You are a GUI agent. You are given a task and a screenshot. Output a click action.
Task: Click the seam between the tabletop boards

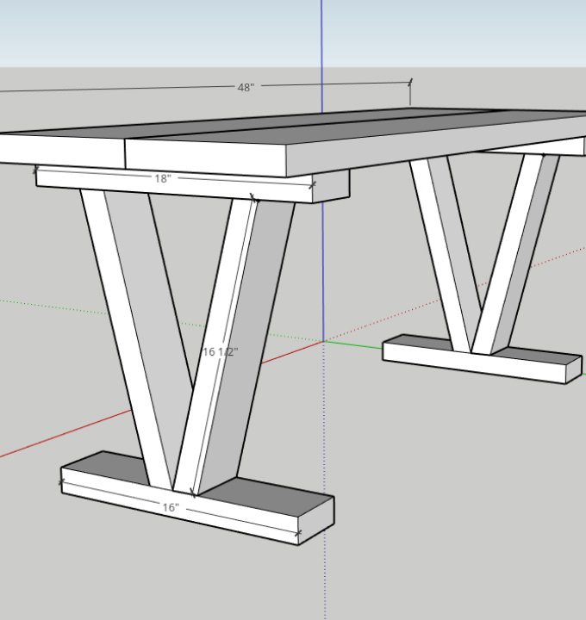click(x=302, y=125)
